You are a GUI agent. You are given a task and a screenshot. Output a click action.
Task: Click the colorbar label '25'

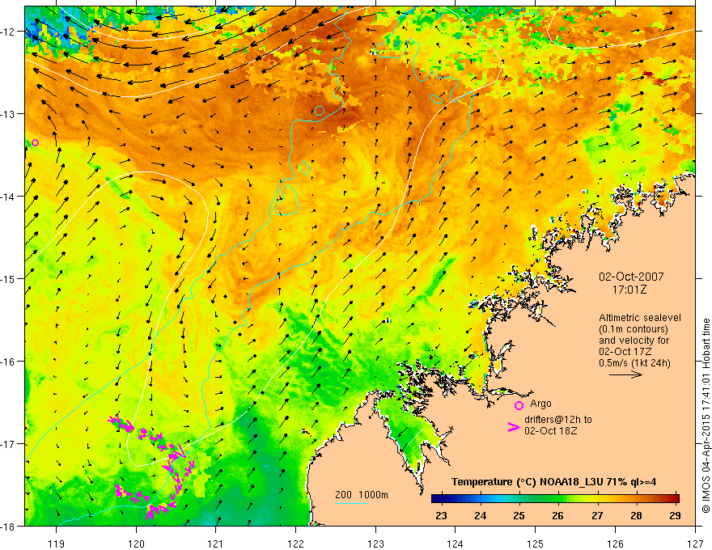click(519, 515)
